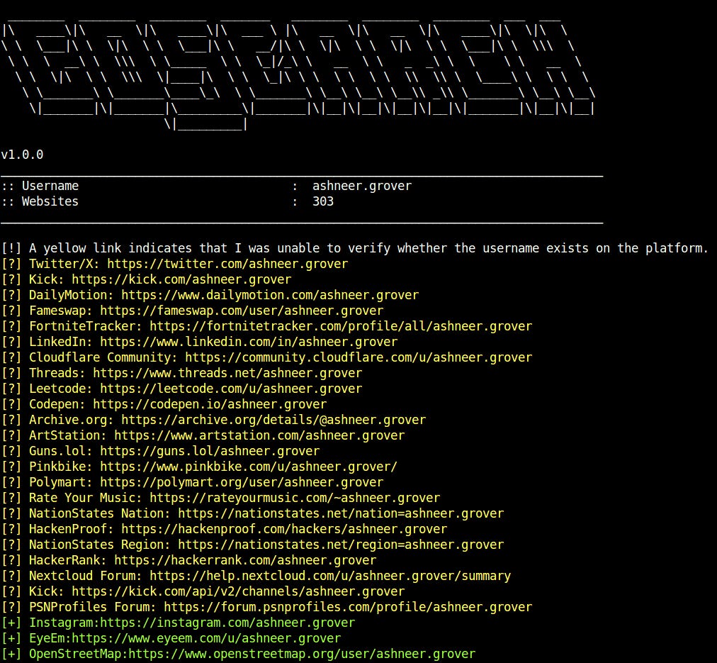Click the username value ashneer.grover

click(362, 186)
